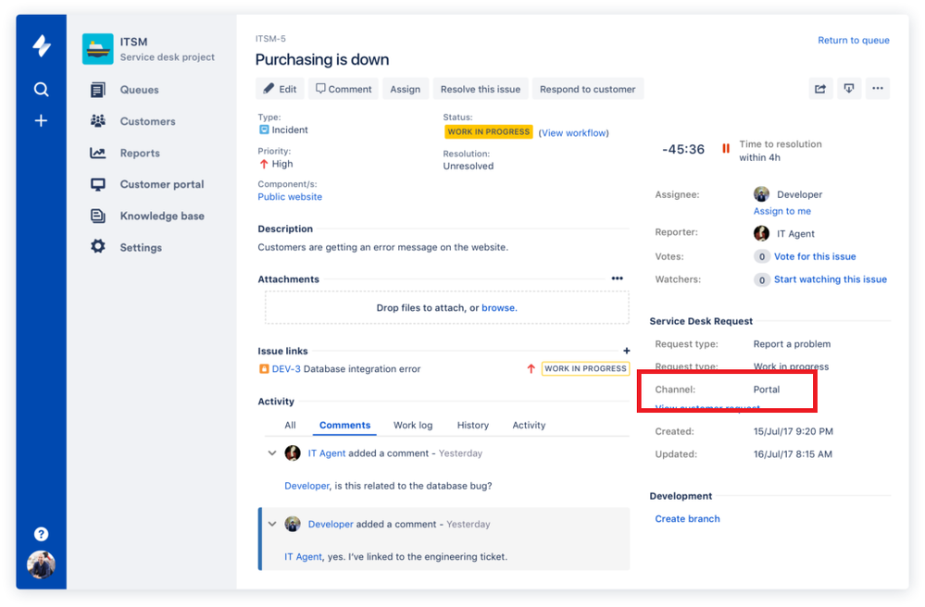Open the more actions ellipsis menu
925x607 pixels.
pos(879,88)
